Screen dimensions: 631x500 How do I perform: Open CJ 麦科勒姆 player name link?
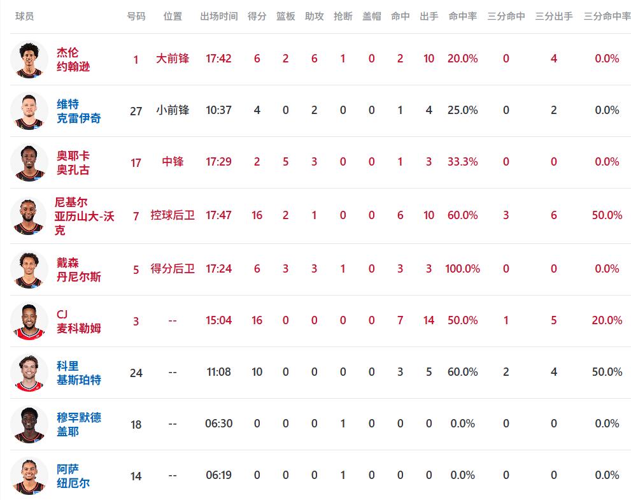(x=78, y=321)
